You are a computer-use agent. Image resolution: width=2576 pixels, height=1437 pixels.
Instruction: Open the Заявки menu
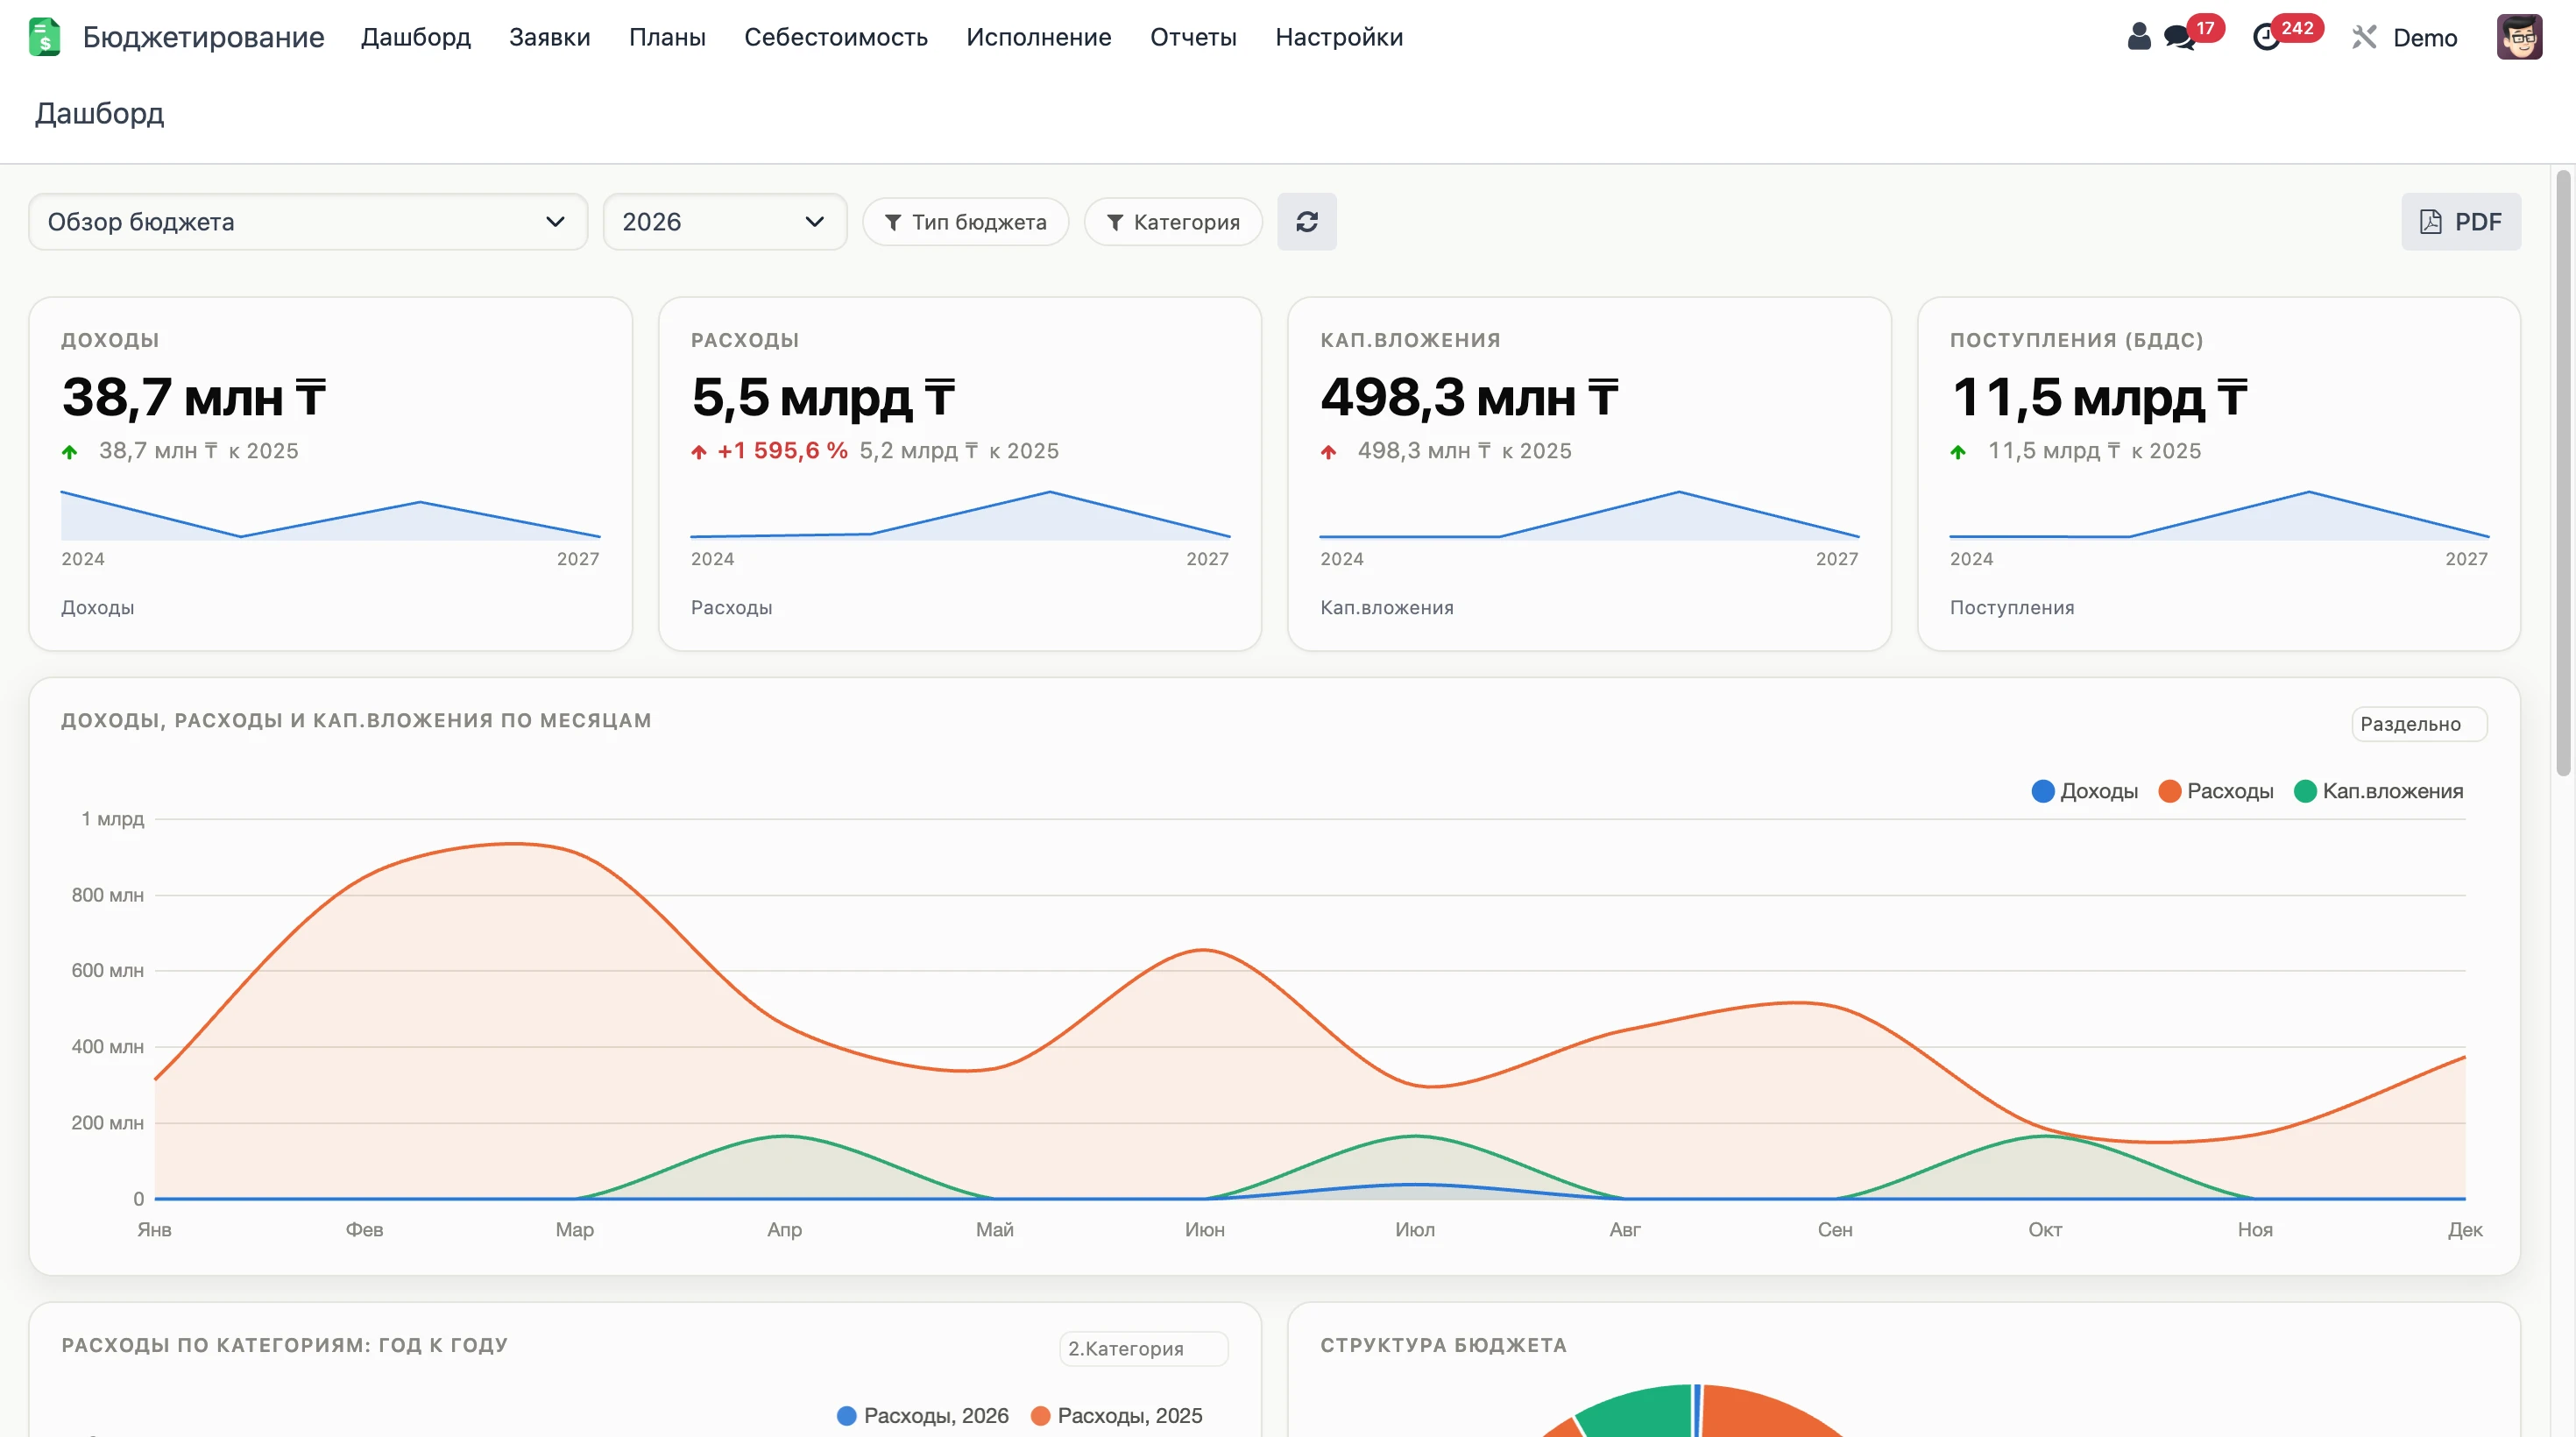tap(549, 37)
